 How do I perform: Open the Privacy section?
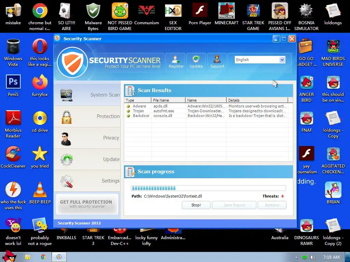point(87,138)
